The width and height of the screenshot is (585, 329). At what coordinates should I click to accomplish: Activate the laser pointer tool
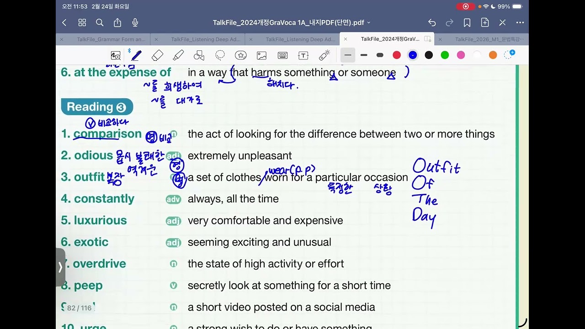(324, 55)
